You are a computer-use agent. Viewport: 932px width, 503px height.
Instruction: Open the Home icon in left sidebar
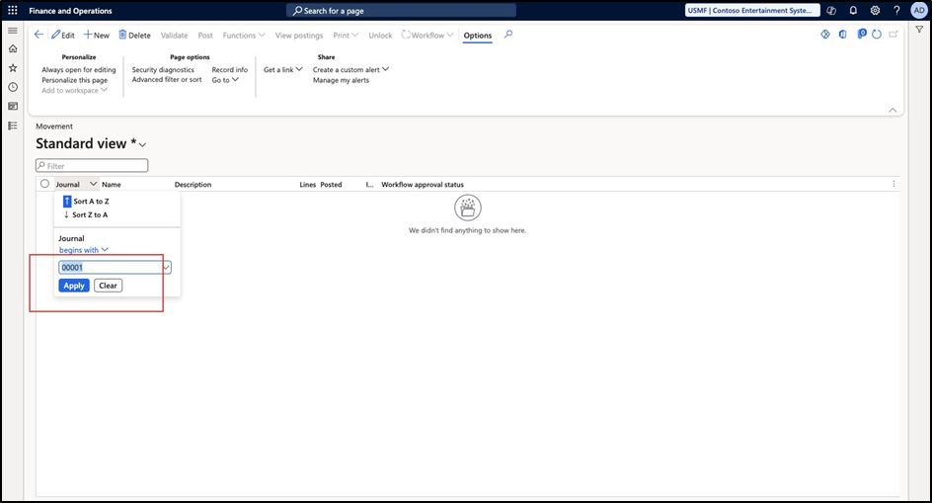(x=13, y=48)
